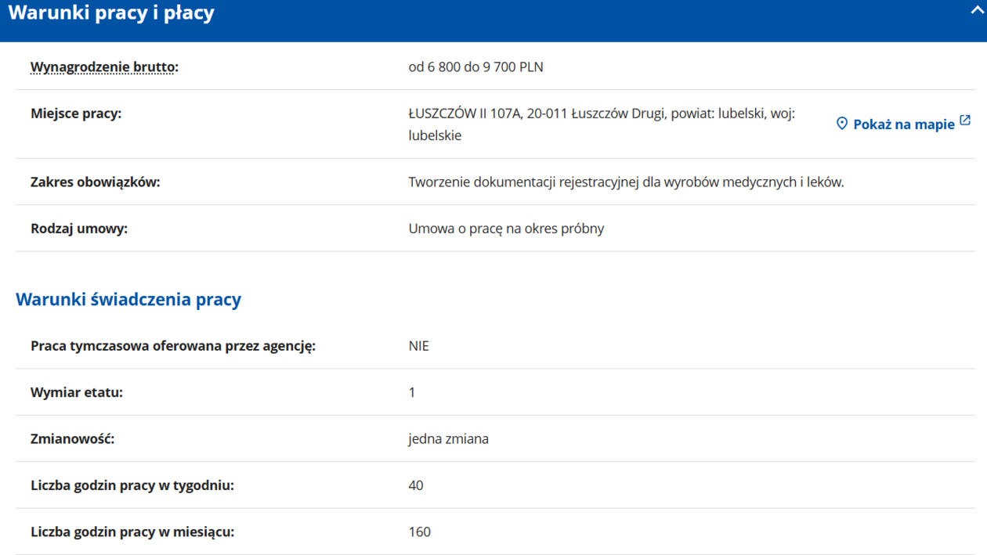Click the 160 monthly hours value

click(x=419, y=532)
